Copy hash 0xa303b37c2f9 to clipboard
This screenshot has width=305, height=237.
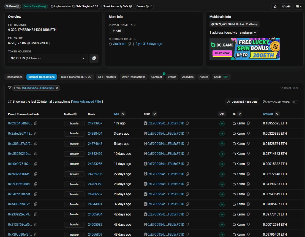click(x=36, y=144)
